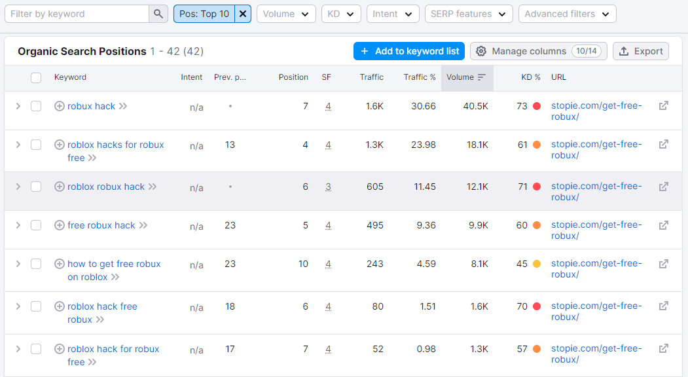
Task: Click the Export button
Action: pos(640,51)
